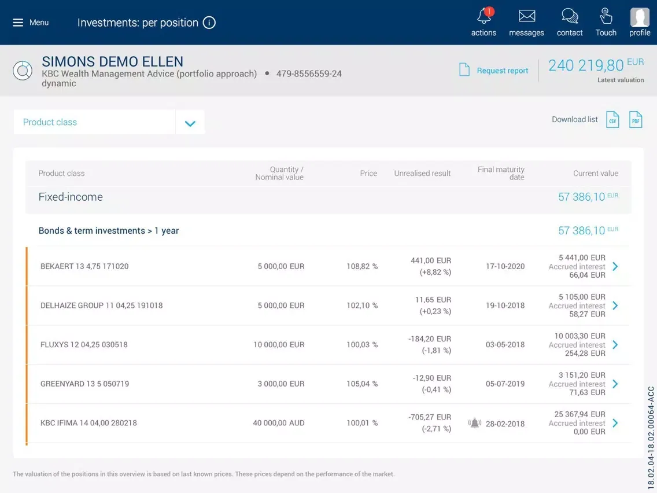Open details chevron for GREENYARD 13 5 050719
Screen dimensions: 657x493
point(615,384)
